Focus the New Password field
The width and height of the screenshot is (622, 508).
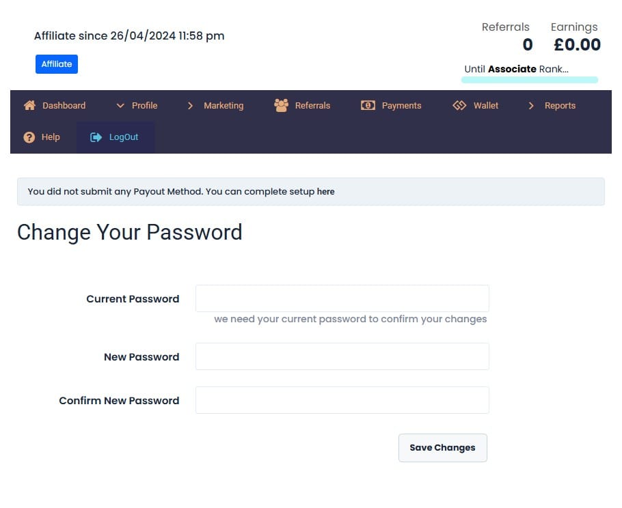coord(342,356)
